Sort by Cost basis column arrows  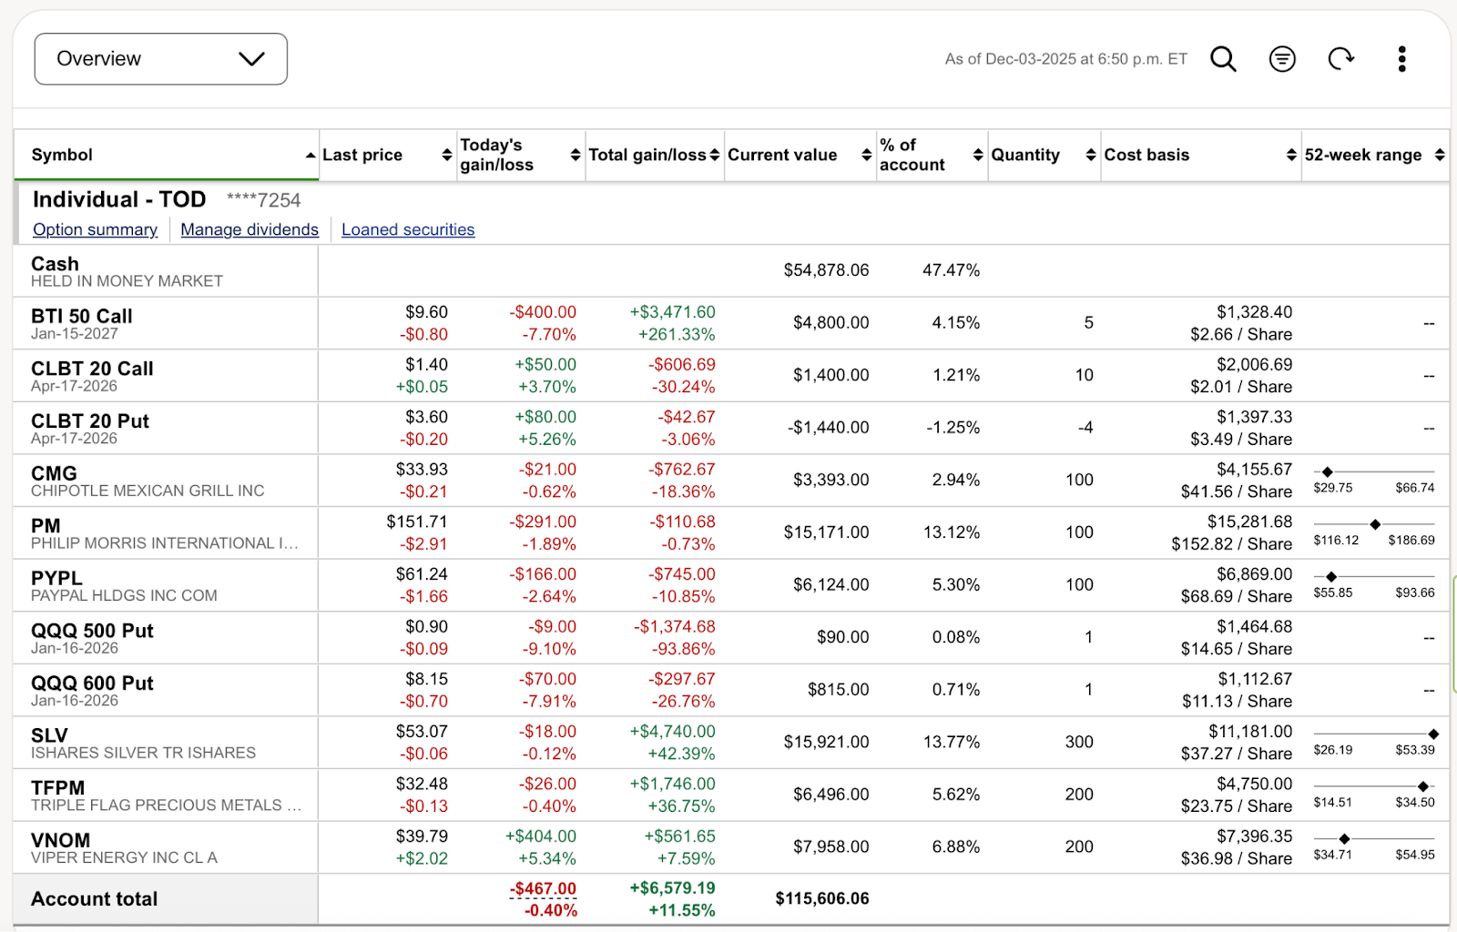point(1290,156)
